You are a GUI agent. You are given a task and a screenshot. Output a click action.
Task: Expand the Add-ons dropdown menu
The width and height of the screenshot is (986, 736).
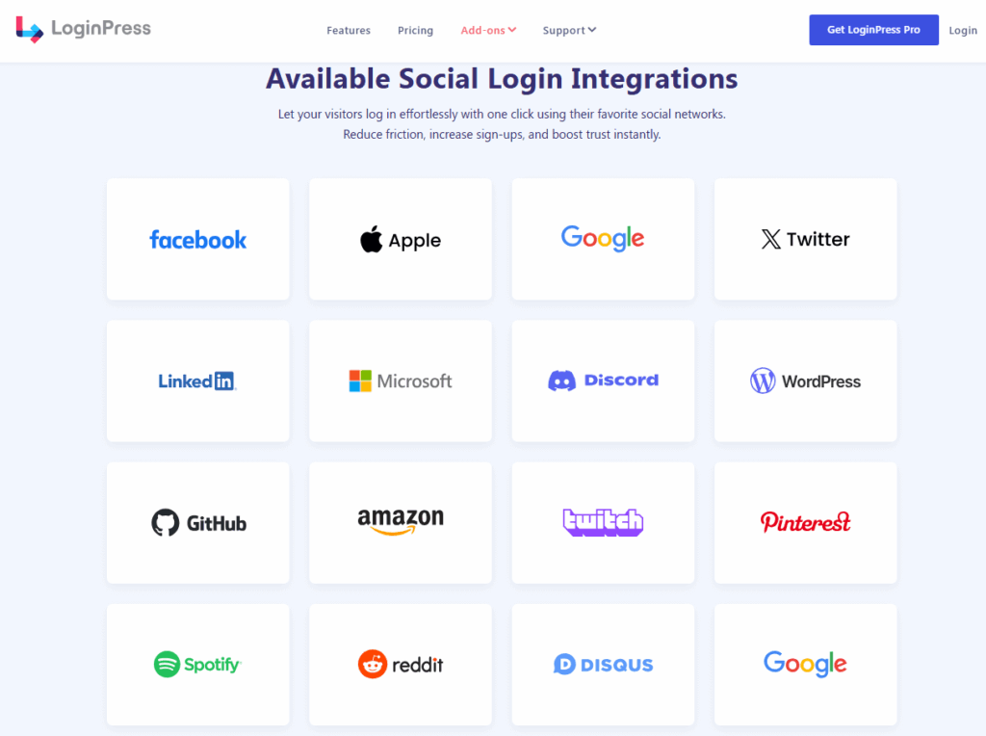[488, 30]
